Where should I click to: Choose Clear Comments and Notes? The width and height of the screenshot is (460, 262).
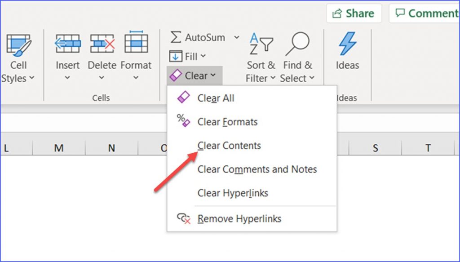click(257, 169)
